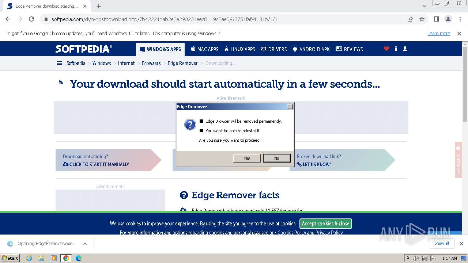Click Yes in Edge Remover dialog

point(247,158)
